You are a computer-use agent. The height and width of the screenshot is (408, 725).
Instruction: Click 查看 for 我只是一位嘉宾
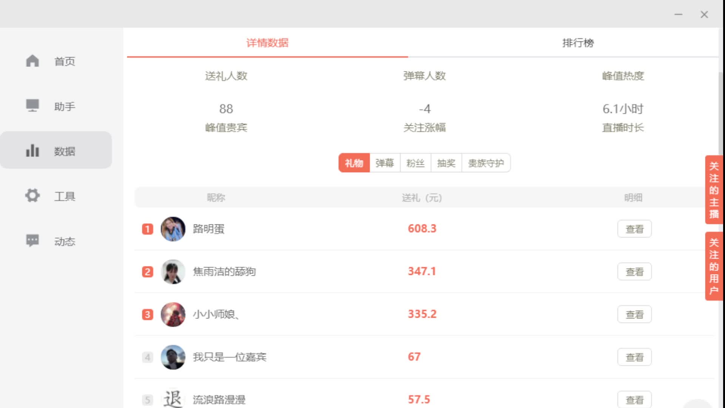click(x=634, y=357)
